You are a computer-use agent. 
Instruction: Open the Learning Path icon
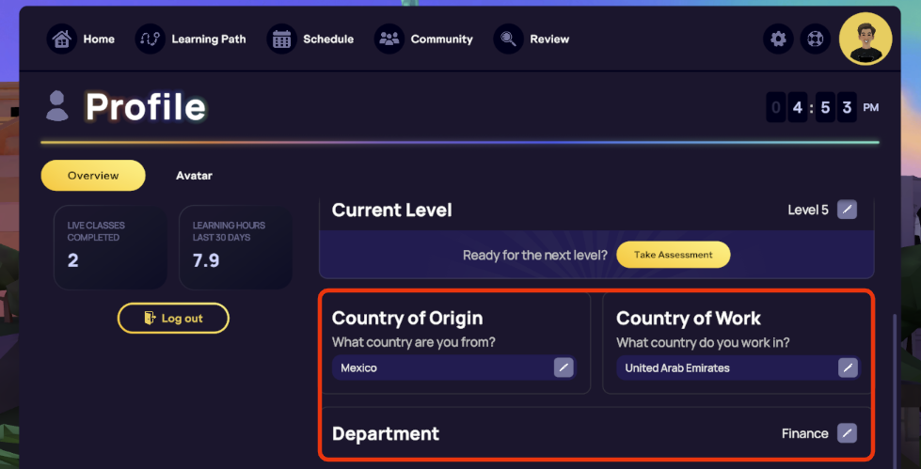(x=150, y=39)
